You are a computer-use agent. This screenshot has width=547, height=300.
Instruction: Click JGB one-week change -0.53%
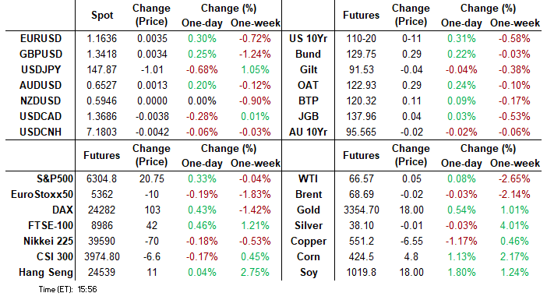click(x=514, y=117)
